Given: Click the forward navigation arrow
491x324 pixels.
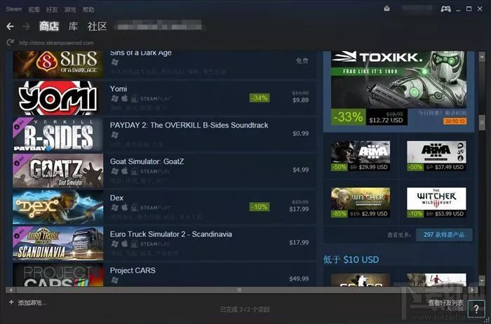Looking at the screenshot, I should tap(27, 27).
